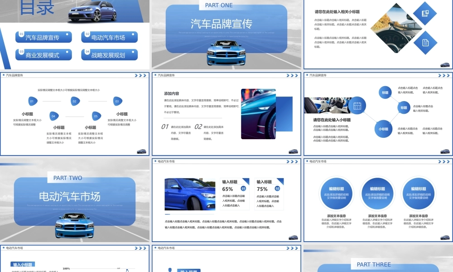Viewport: 453px width, 272px height.
Task: Select the PART ONE label tab
Action: coord(219,5)
